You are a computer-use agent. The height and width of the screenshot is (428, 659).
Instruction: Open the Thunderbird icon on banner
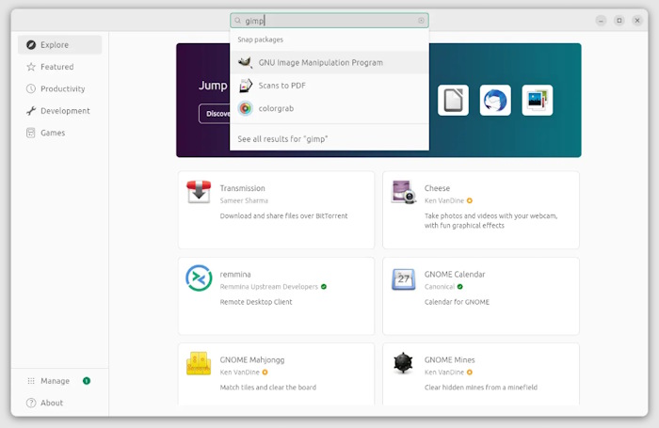pyautogui.click(x=495, y=101)
